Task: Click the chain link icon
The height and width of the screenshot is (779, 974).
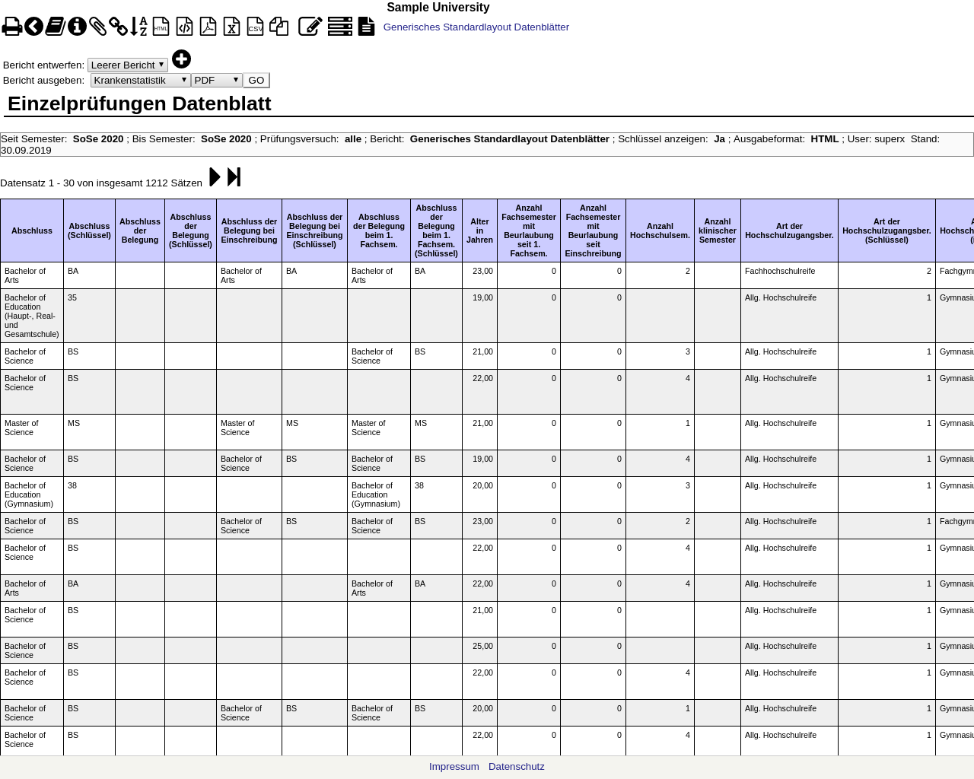Action: [x=118, y=27]
